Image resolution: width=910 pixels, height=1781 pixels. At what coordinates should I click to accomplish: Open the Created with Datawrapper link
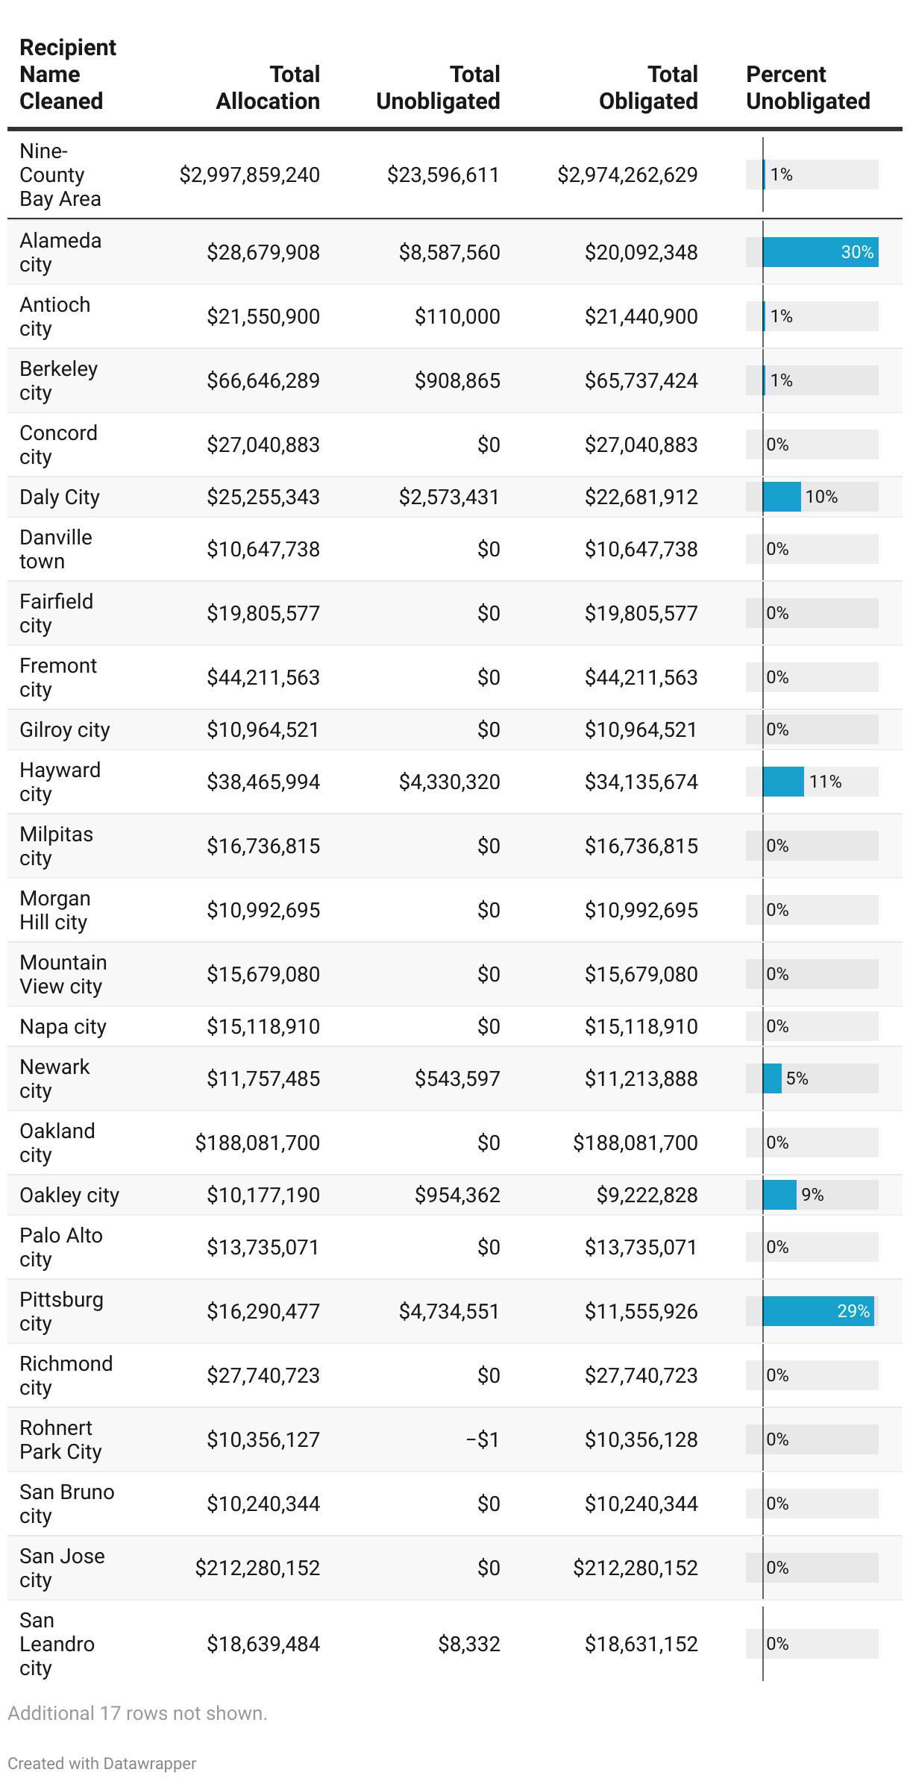(x=102, y=1763)
